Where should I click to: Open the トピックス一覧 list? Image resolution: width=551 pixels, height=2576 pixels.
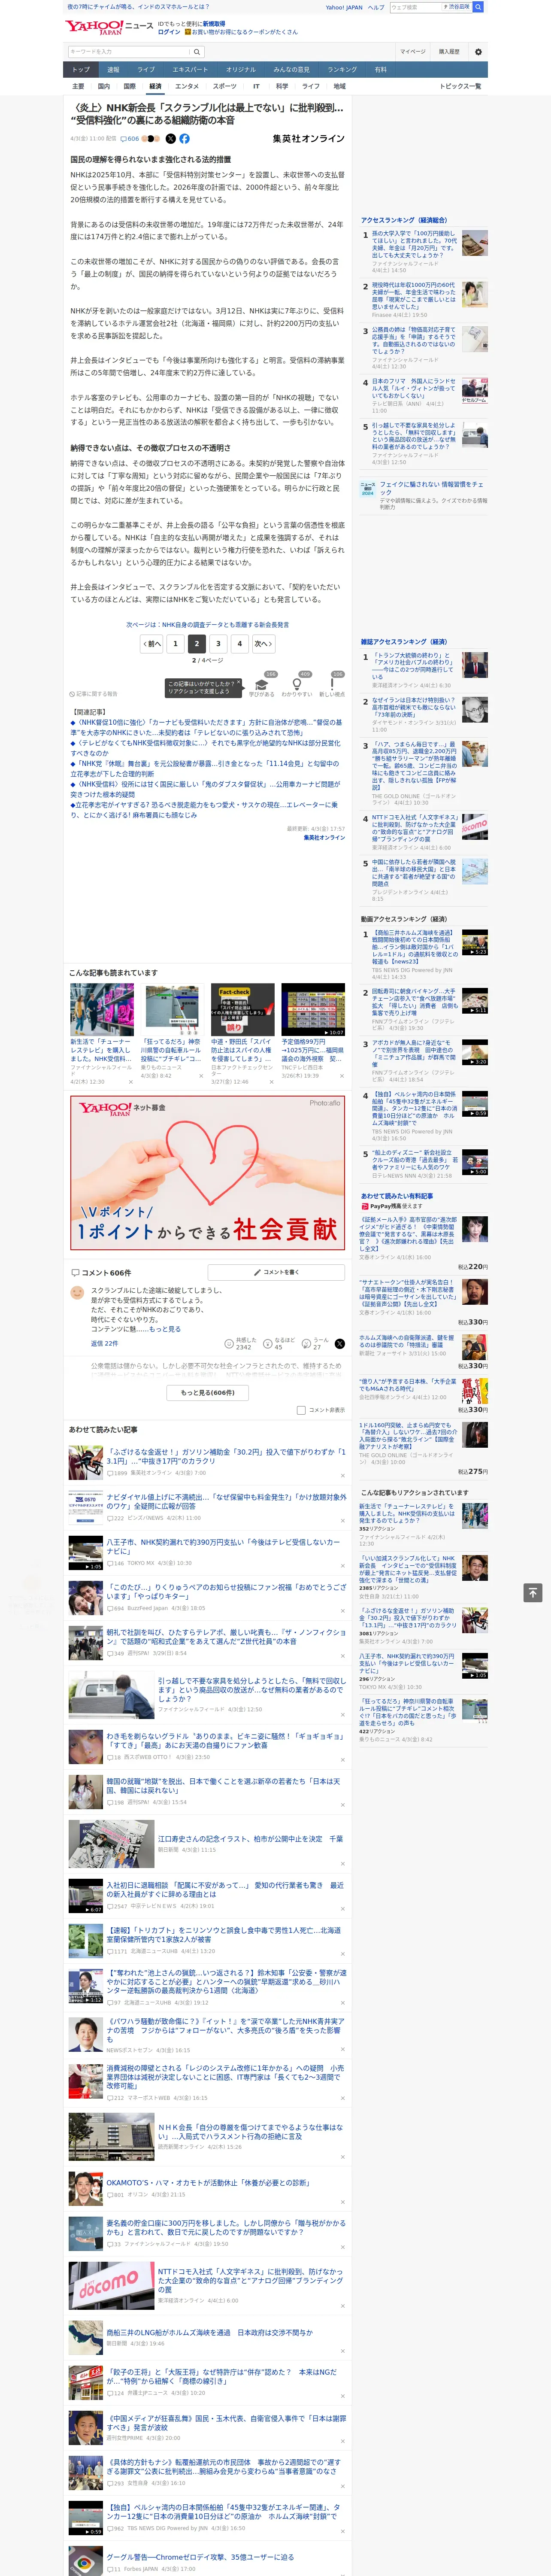[x=460, y=86]
